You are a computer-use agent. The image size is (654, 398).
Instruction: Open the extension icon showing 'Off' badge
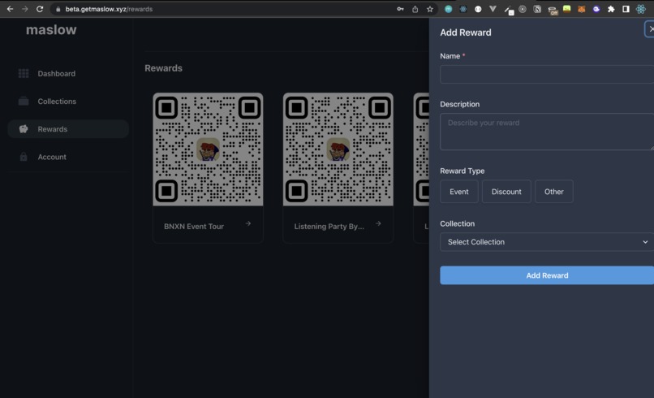553,10
